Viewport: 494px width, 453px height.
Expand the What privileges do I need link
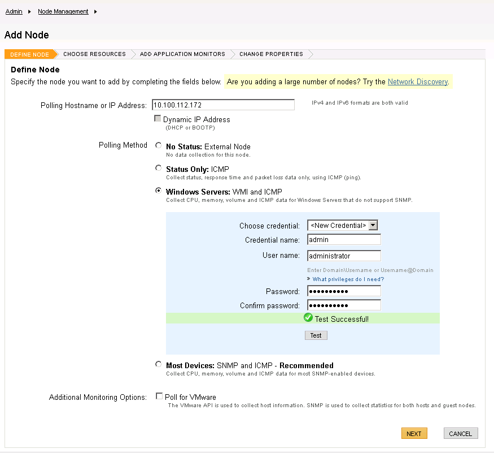click(x=348, y=279)
